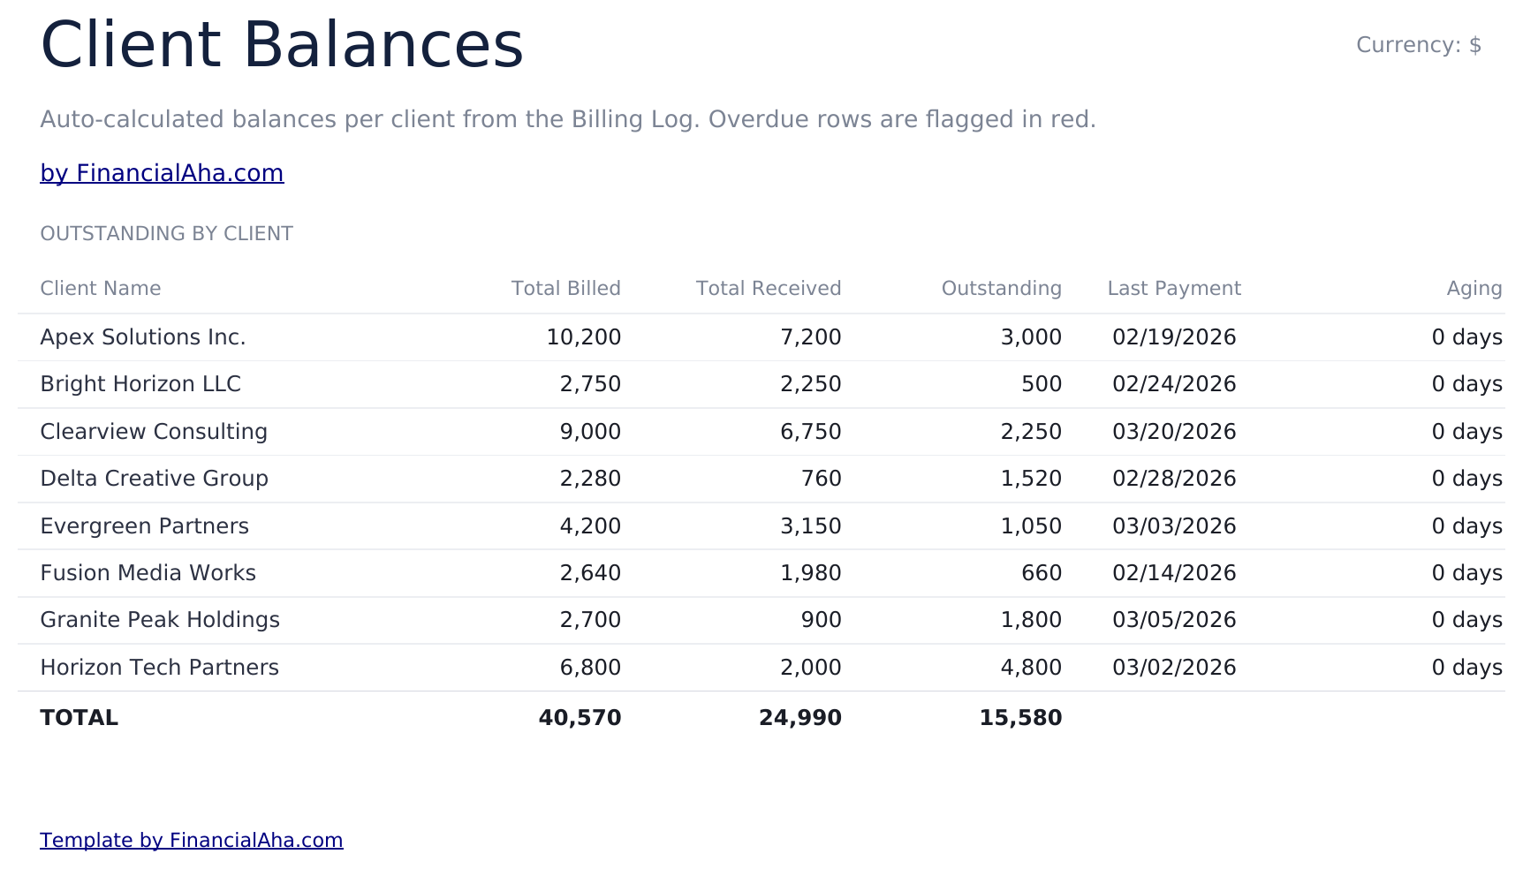Click Apex Solutions total received 7,200
Viewport: 1523px width, 869px height.
pyautogui.click(x=811, y=337)
